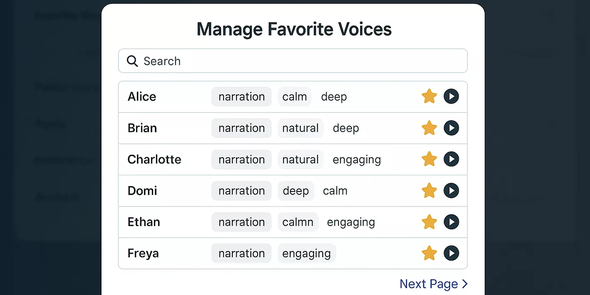Click the voice name Charlotte
590x295 pixels.
[x=154, y=159]
